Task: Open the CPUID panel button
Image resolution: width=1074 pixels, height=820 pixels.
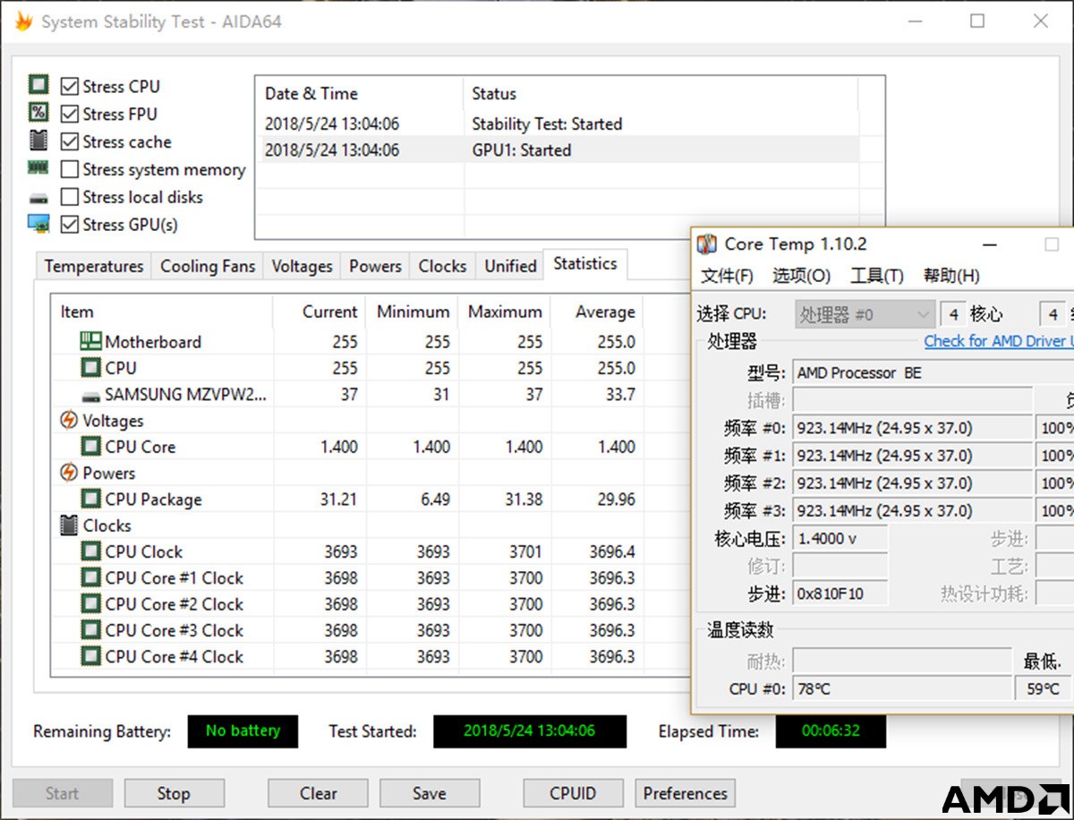Action: point(573,793)
